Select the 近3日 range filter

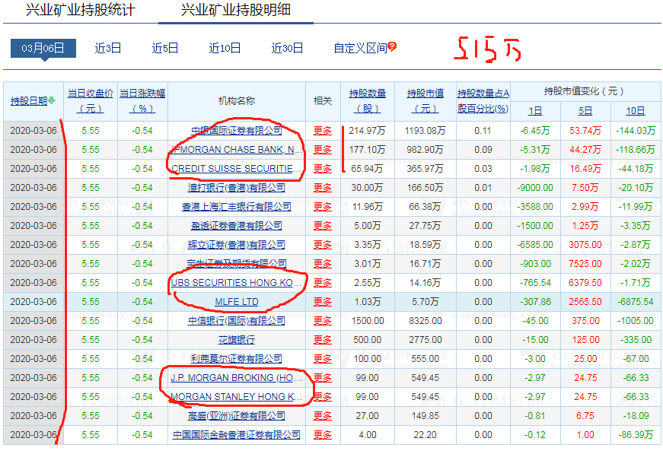[x=108, y=48]
